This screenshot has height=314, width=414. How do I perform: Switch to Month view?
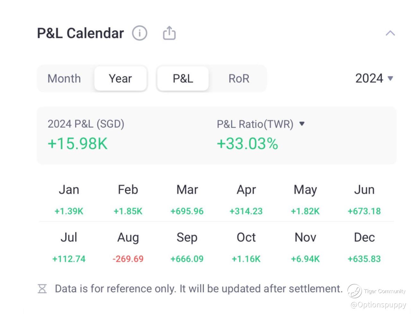click(64, 79)
